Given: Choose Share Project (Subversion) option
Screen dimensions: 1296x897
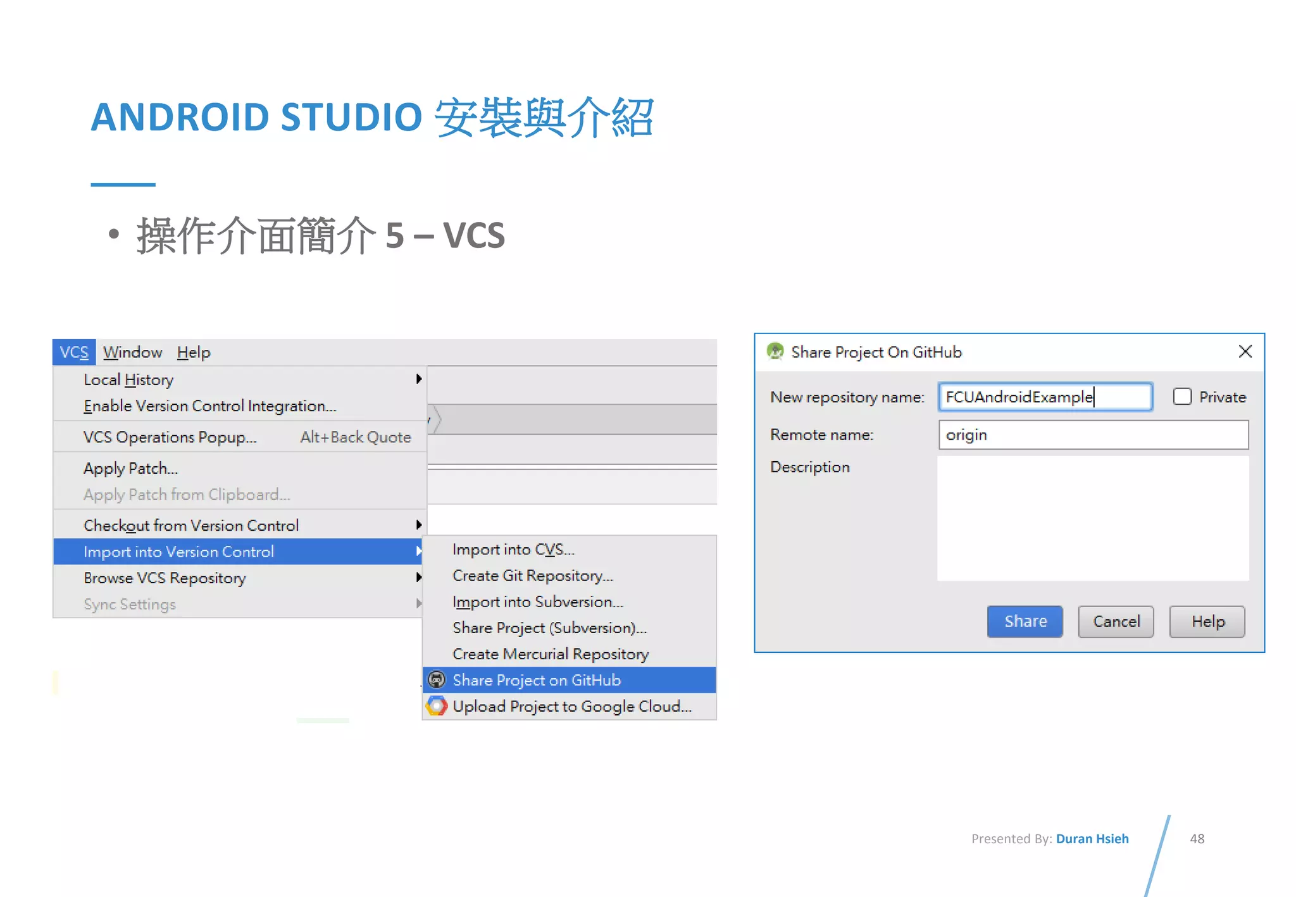Looking at the screenshot, I should [x=570, y=628].
